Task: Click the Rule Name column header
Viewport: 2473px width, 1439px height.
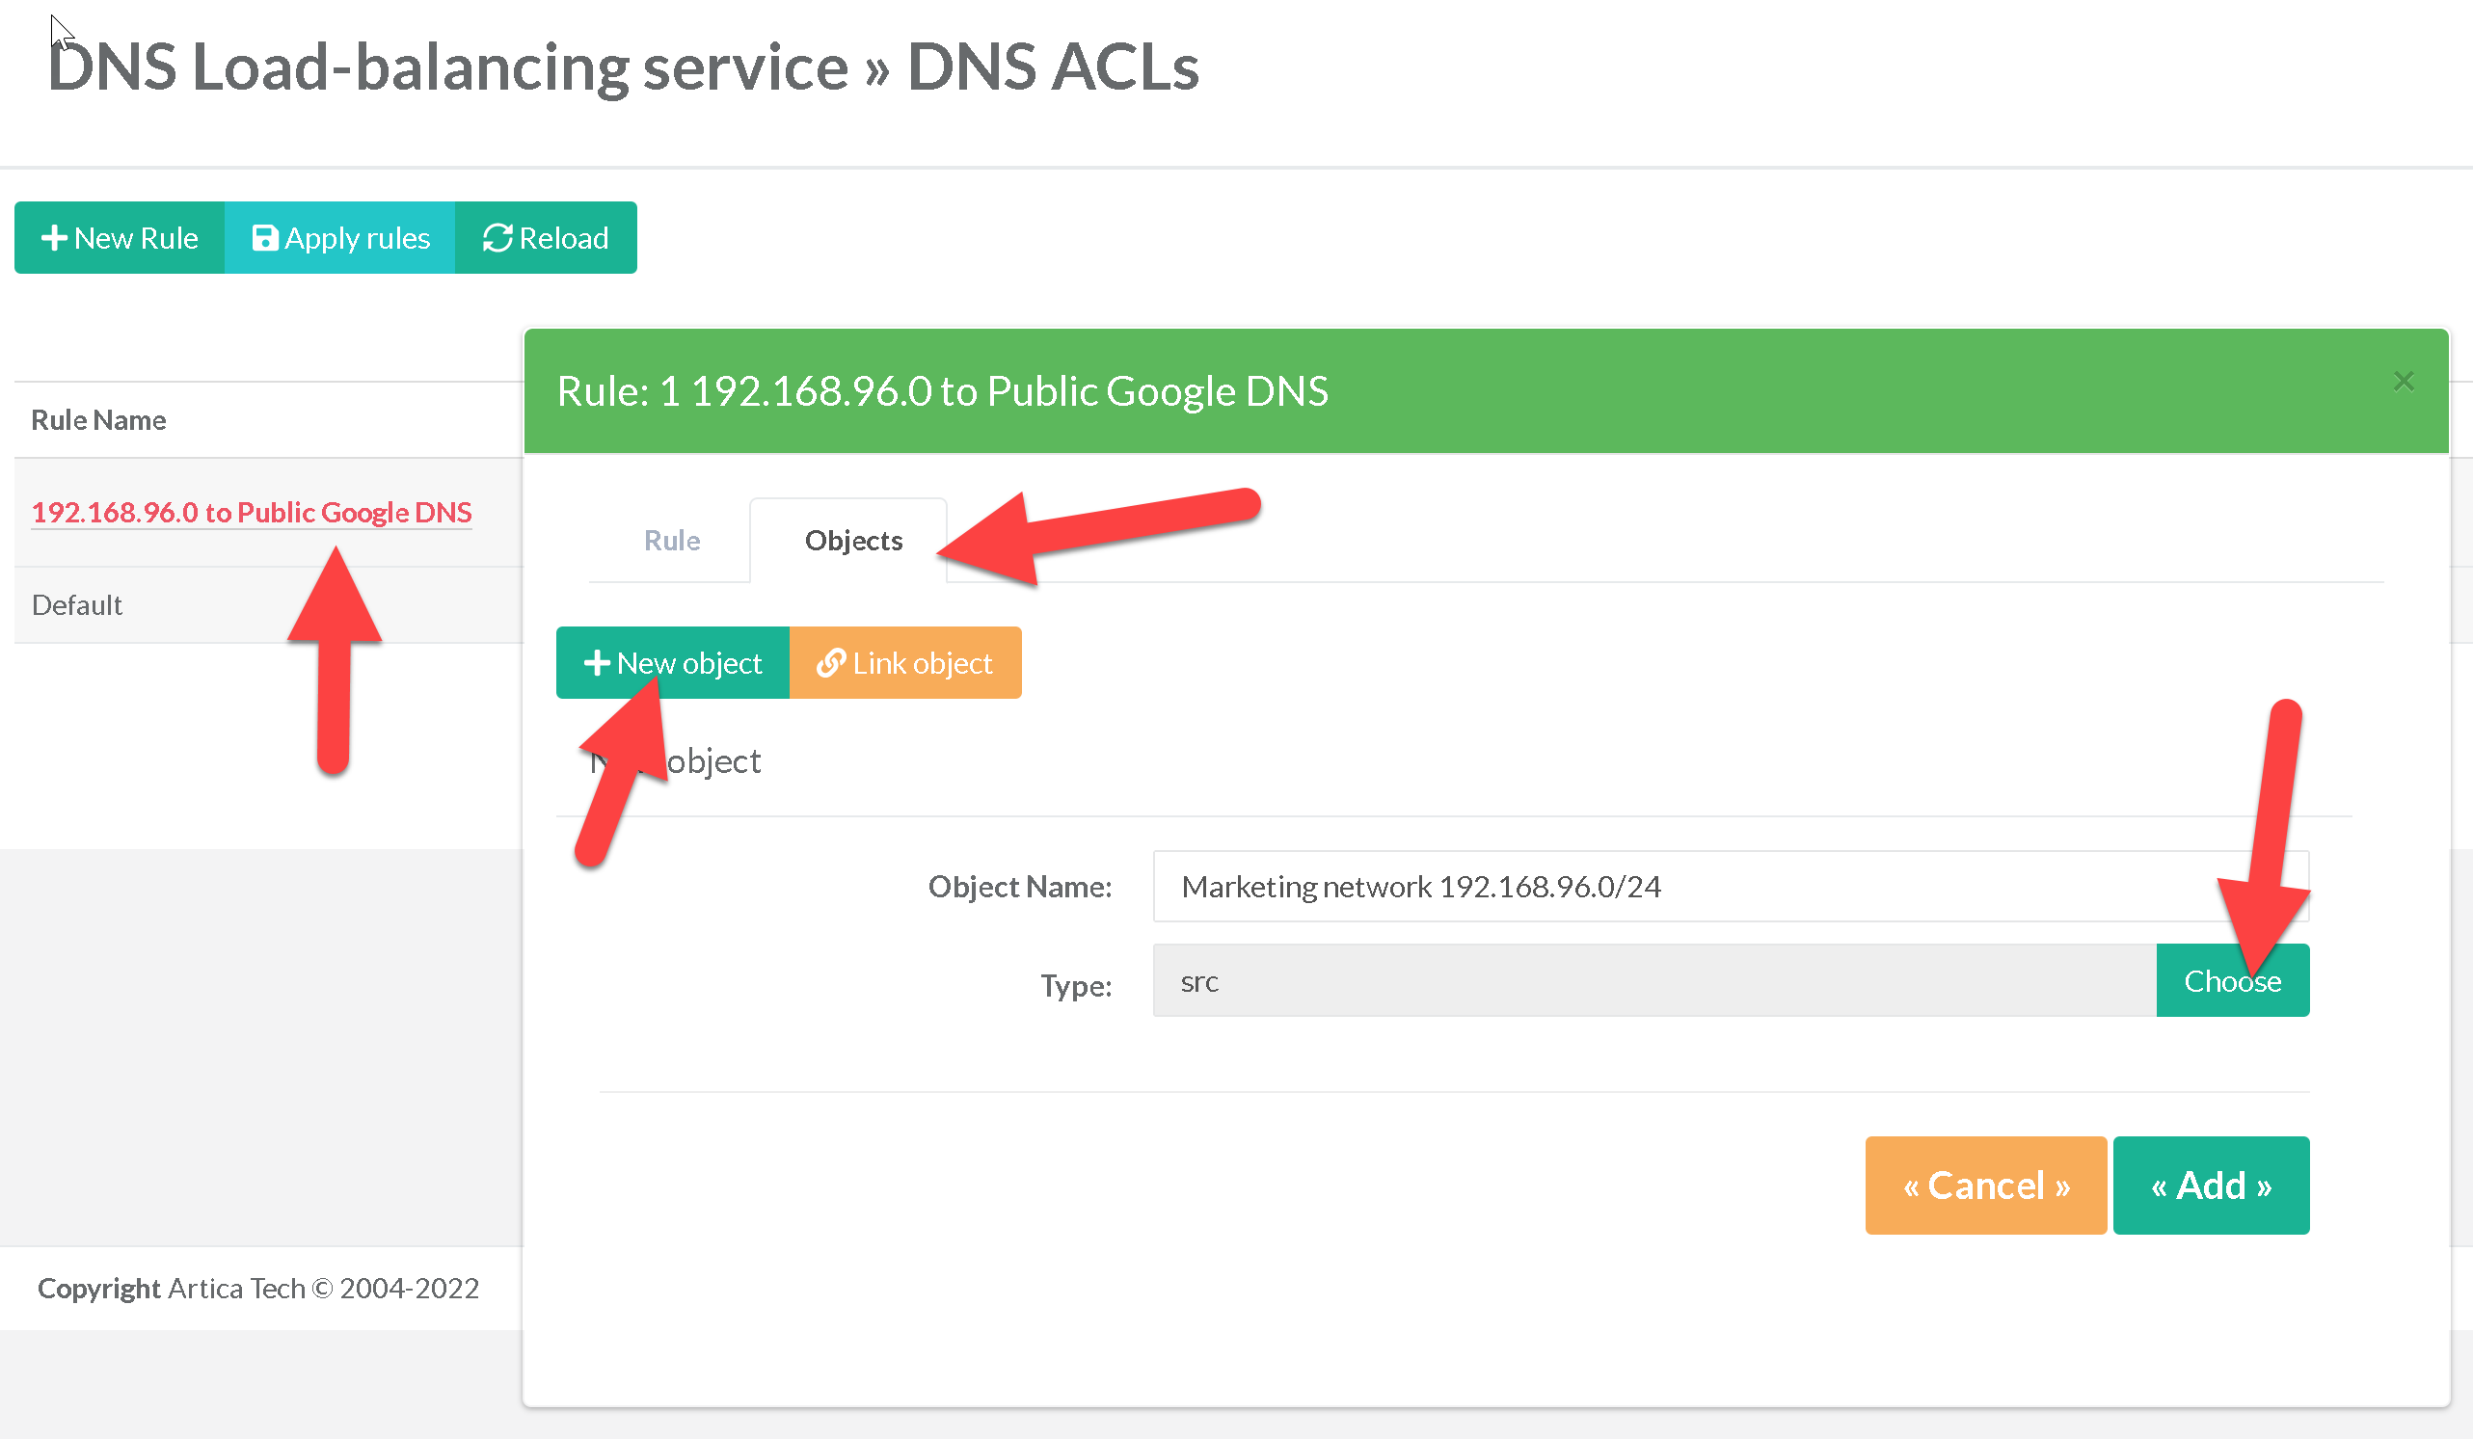Action: (x=98, y=420)
